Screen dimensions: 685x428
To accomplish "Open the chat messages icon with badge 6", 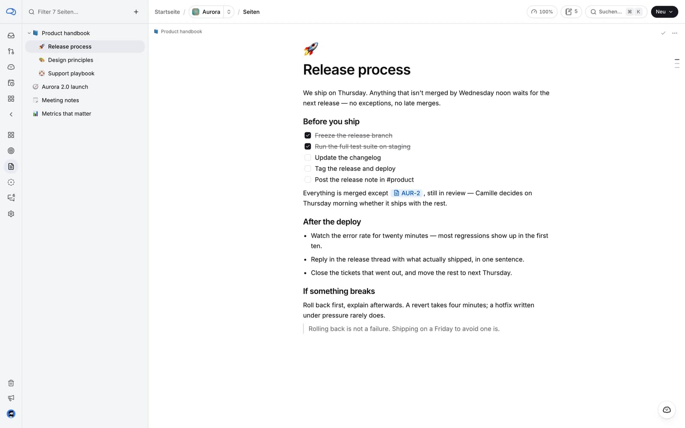I will 11,198.
